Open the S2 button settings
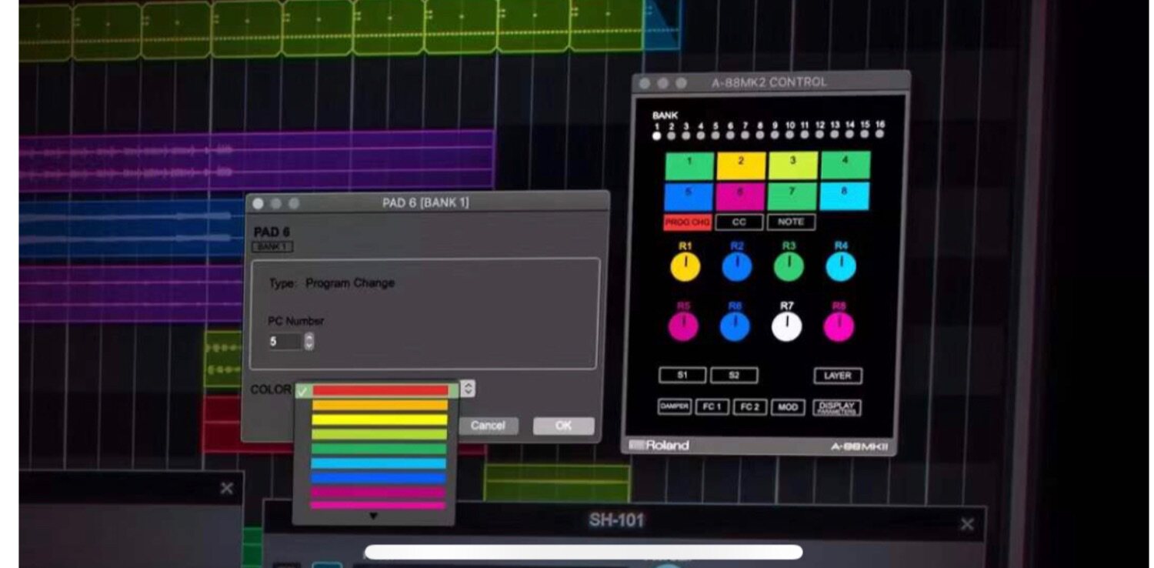The height and width of the screenshot is (568, 1154). point(734,376)
